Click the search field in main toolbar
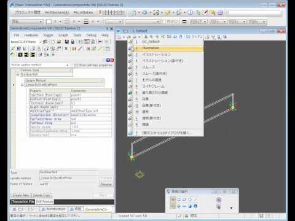The height and width of the screenshot is (221, 295). (x=254, y=13)
